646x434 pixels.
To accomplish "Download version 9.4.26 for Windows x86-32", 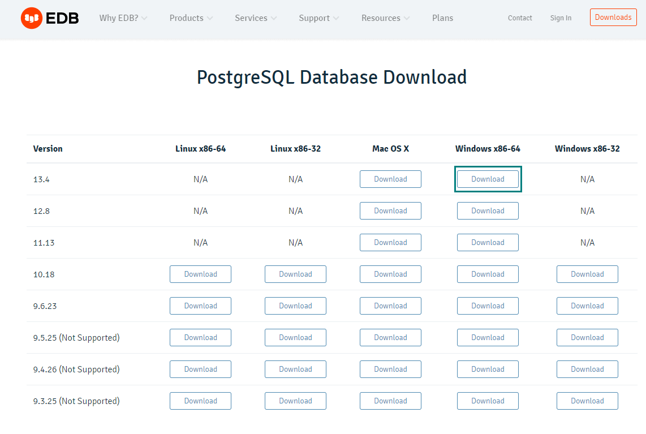I will pyautogui.click(x=588, y=369).
